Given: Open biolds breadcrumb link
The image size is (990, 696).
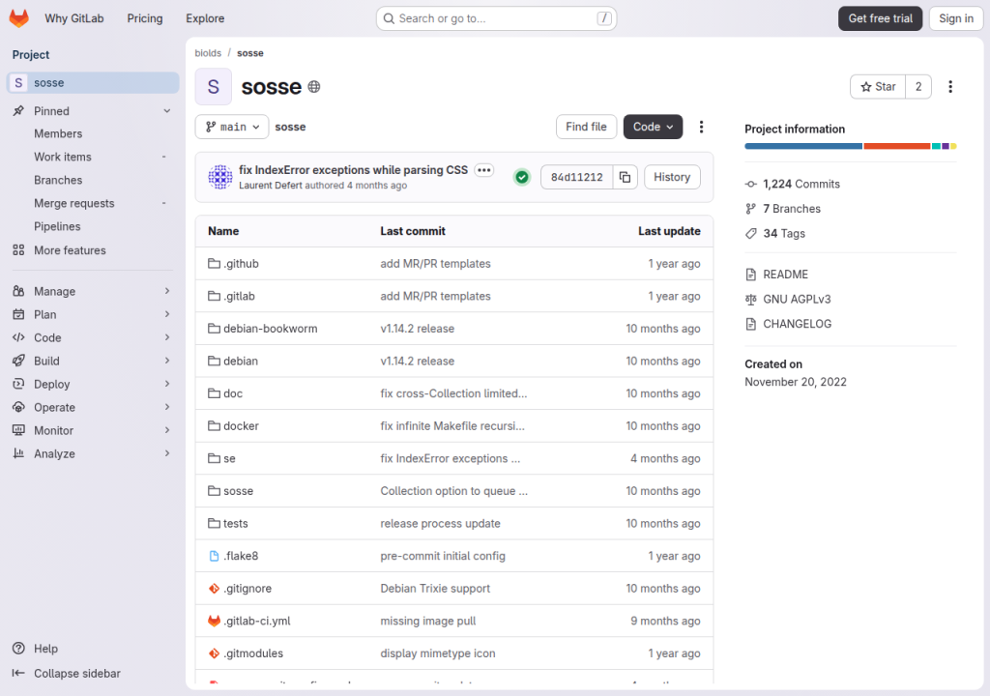Looking at the screenshot, I should [x=209, y=54].
